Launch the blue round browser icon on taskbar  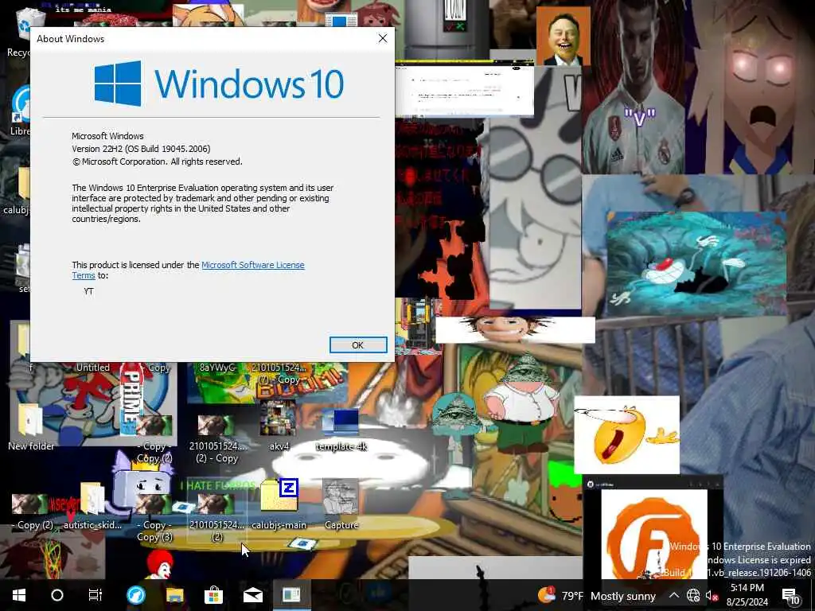click(x=135, y=595)
